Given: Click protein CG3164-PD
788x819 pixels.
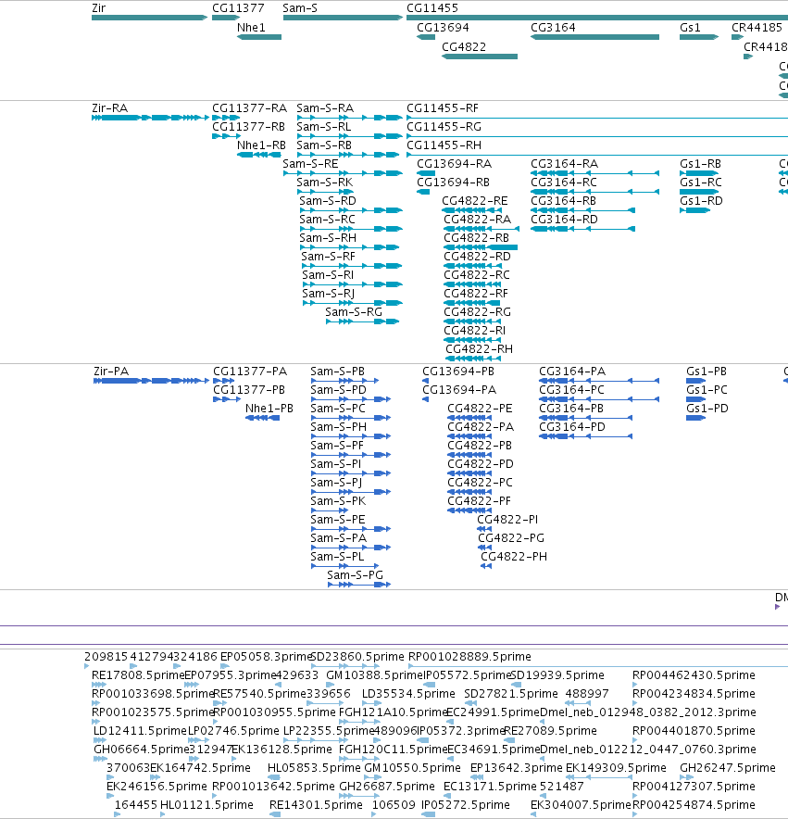Looking at the screenshot, I should tap(586, 436).
